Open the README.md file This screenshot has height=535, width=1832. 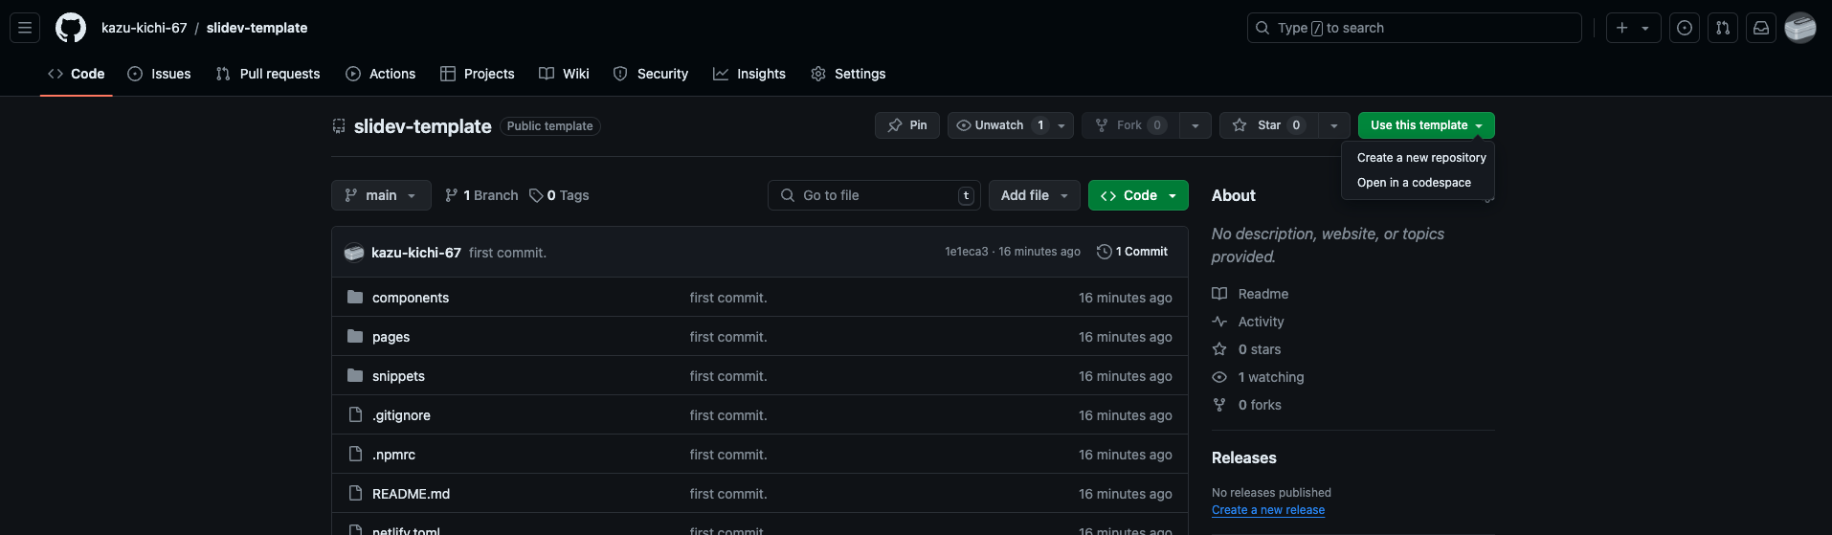click(x=411, y=494)
